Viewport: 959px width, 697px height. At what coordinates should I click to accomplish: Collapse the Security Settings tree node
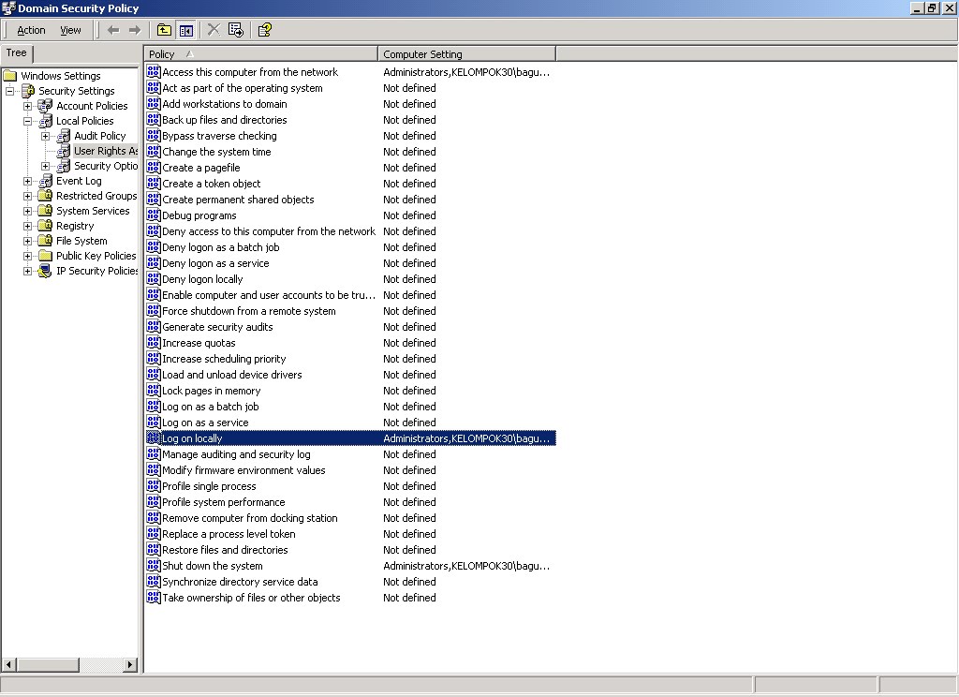point(9,91)
